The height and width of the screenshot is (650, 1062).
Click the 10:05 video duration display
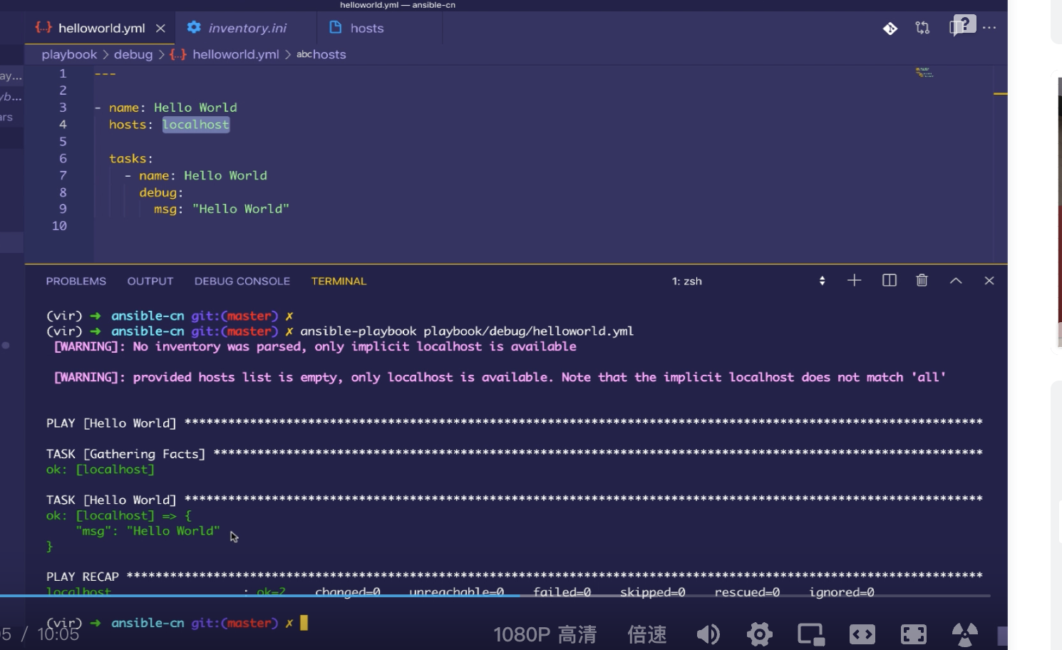pyautogui.click(x=58, y=634)
